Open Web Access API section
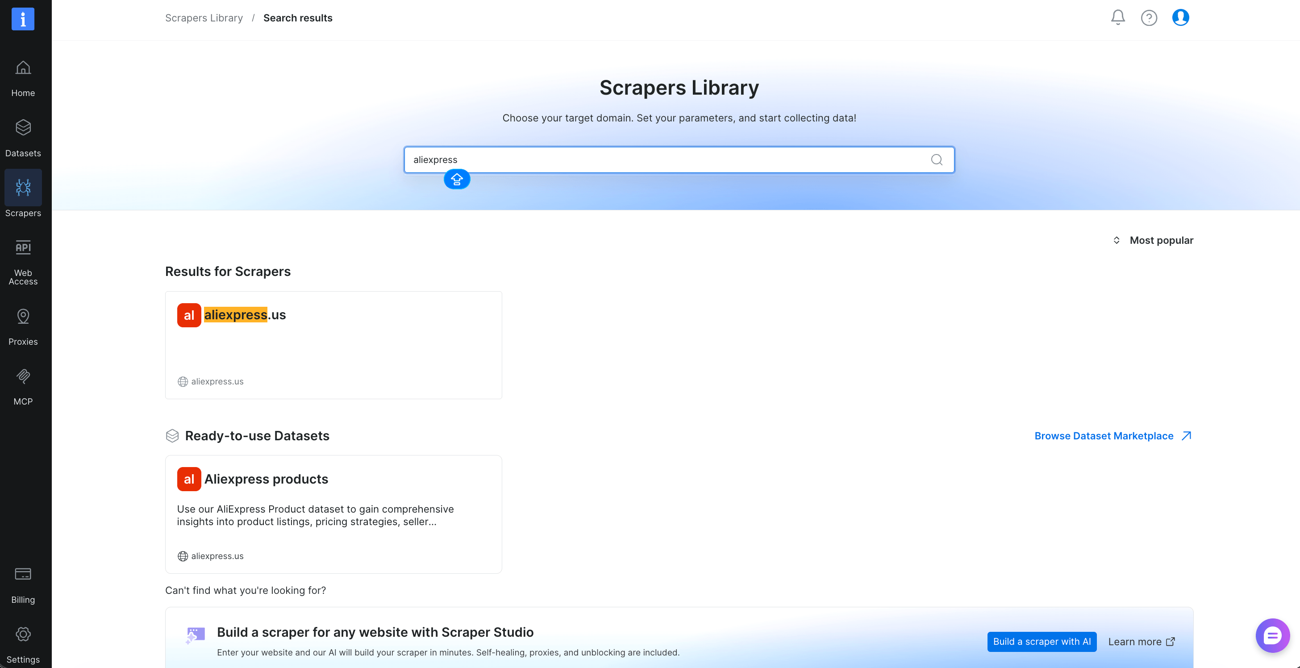The image size is (1300, 668). pyautogui.click(x=23, y=262)
